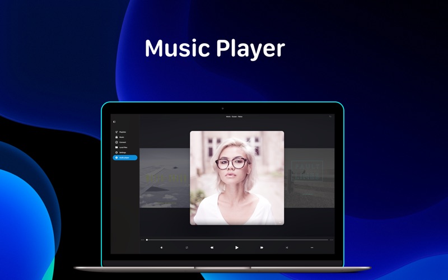
Task: Click the playback progress slider handle
Action: point(147,240)
